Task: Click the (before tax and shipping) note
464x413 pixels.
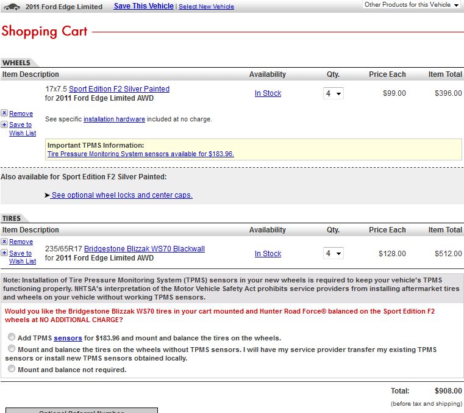Action: 426,403
